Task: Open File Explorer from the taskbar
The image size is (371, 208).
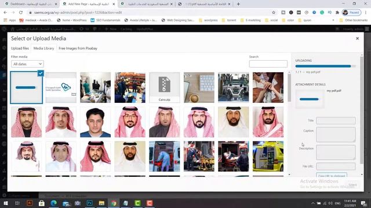Action: (x=102, y=203)
